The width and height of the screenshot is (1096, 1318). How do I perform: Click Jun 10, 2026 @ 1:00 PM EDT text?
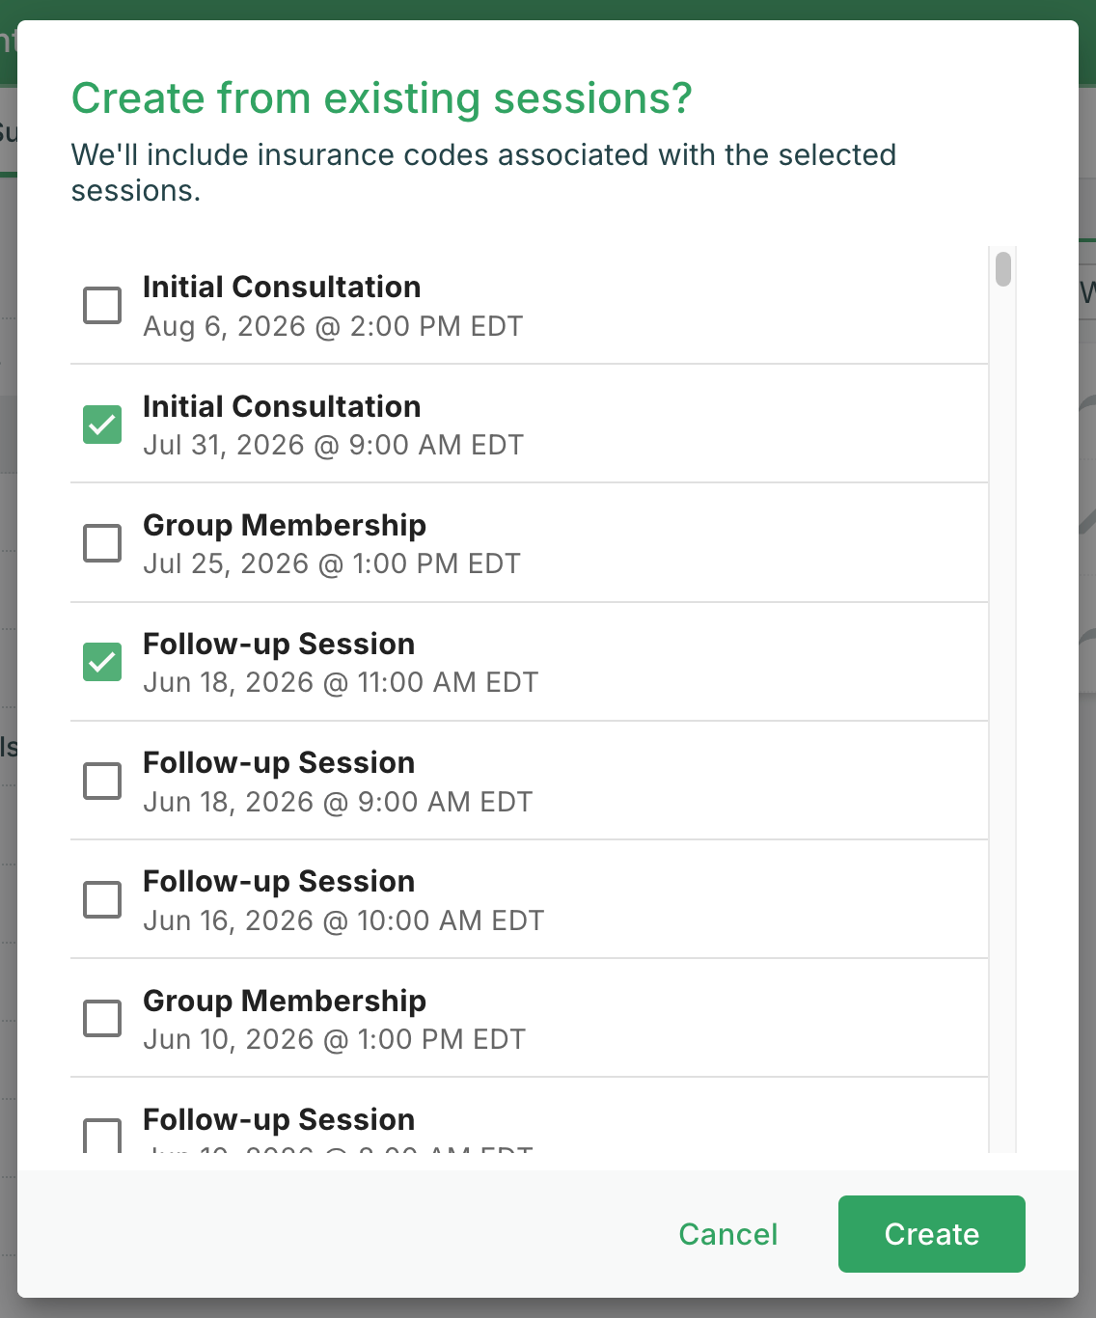(335, 1039)
